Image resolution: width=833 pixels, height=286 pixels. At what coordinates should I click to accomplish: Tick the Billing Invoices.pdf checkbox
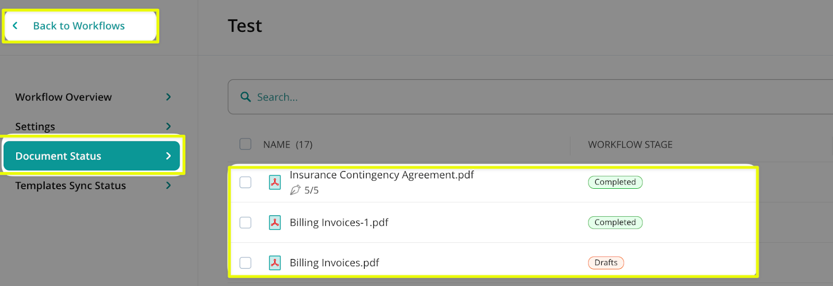(245, 263)
